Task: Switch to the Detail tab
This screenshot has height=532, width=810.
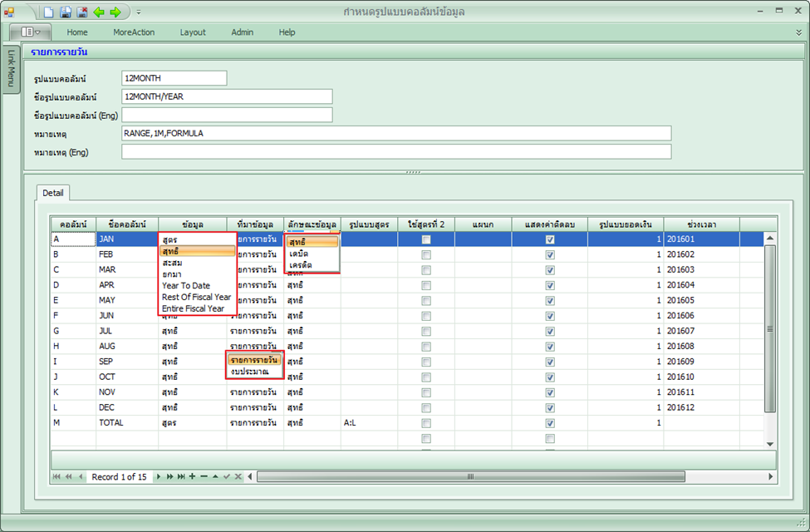Action: tap(53, 193)
